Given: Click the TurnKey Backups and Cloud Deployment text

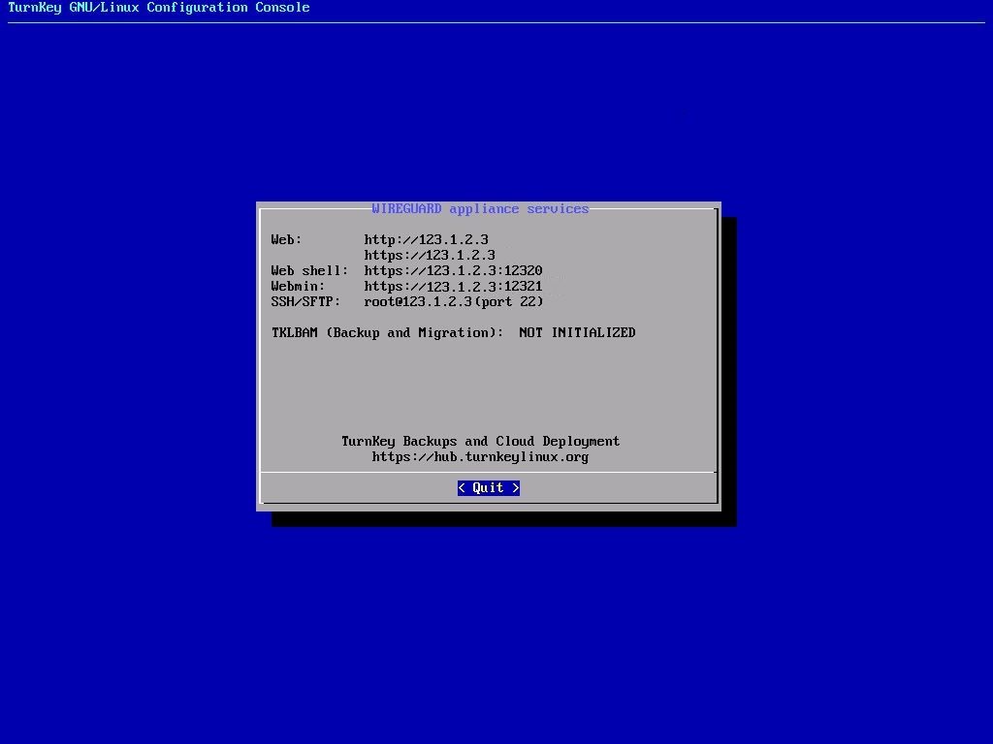Looking at the screenshot, I should coord(481,441).
